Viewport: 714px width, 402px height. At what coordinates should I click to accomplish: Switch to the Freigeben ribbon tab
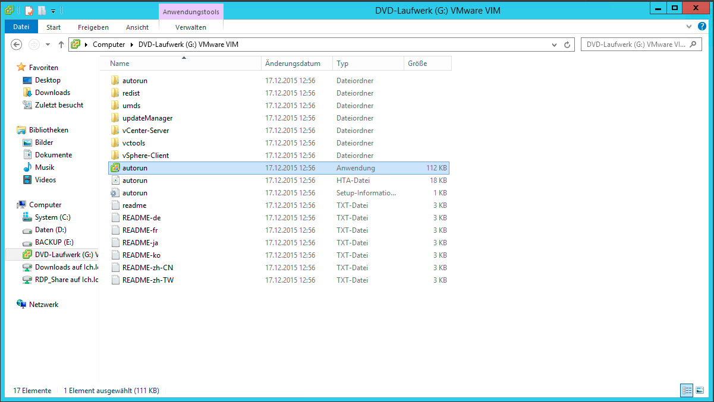pos(93,27)
